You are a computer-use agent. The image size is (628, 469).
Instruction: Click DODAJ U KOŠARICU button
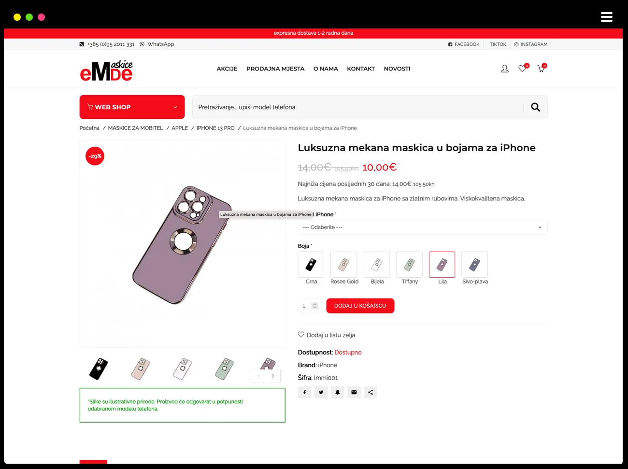tap(360, 306)
